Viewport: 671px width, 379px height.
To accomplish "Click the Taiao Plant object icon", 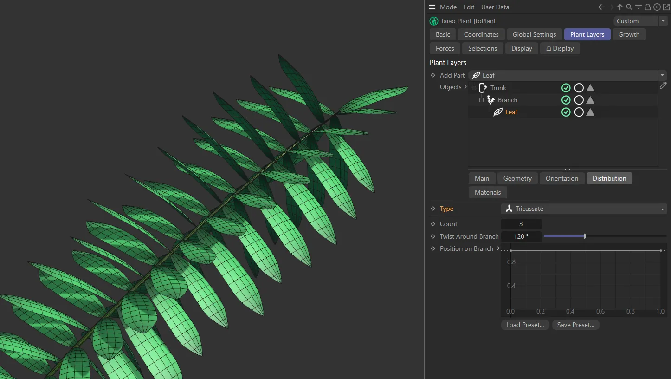I will [433, 21].
